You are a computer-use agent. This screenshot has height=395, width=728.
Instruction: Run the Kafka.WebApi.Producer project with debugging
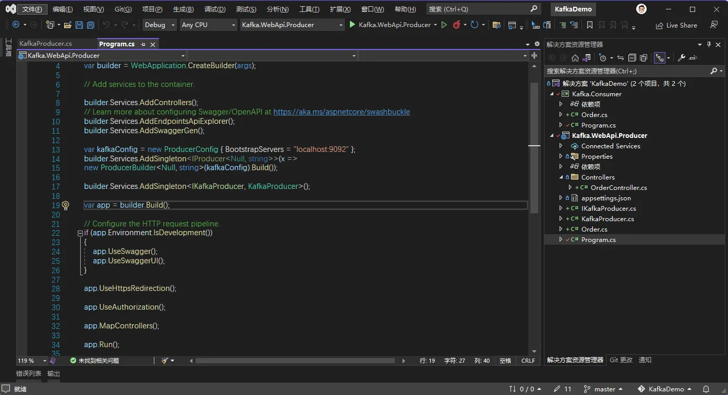[352, 24]
